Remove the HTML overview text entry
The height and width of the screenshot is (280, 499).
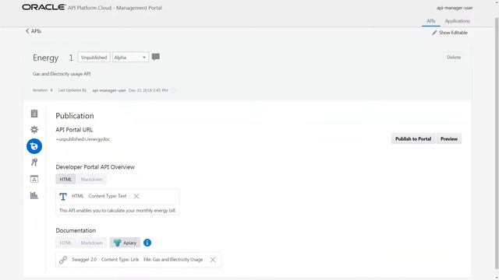[136, 196]
